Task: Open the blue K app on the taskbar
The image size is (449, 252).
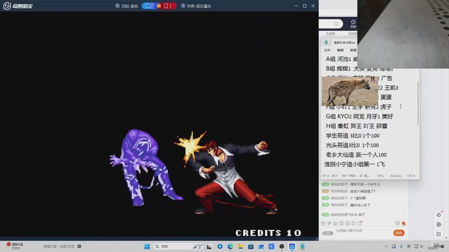Action: (272, 246)
